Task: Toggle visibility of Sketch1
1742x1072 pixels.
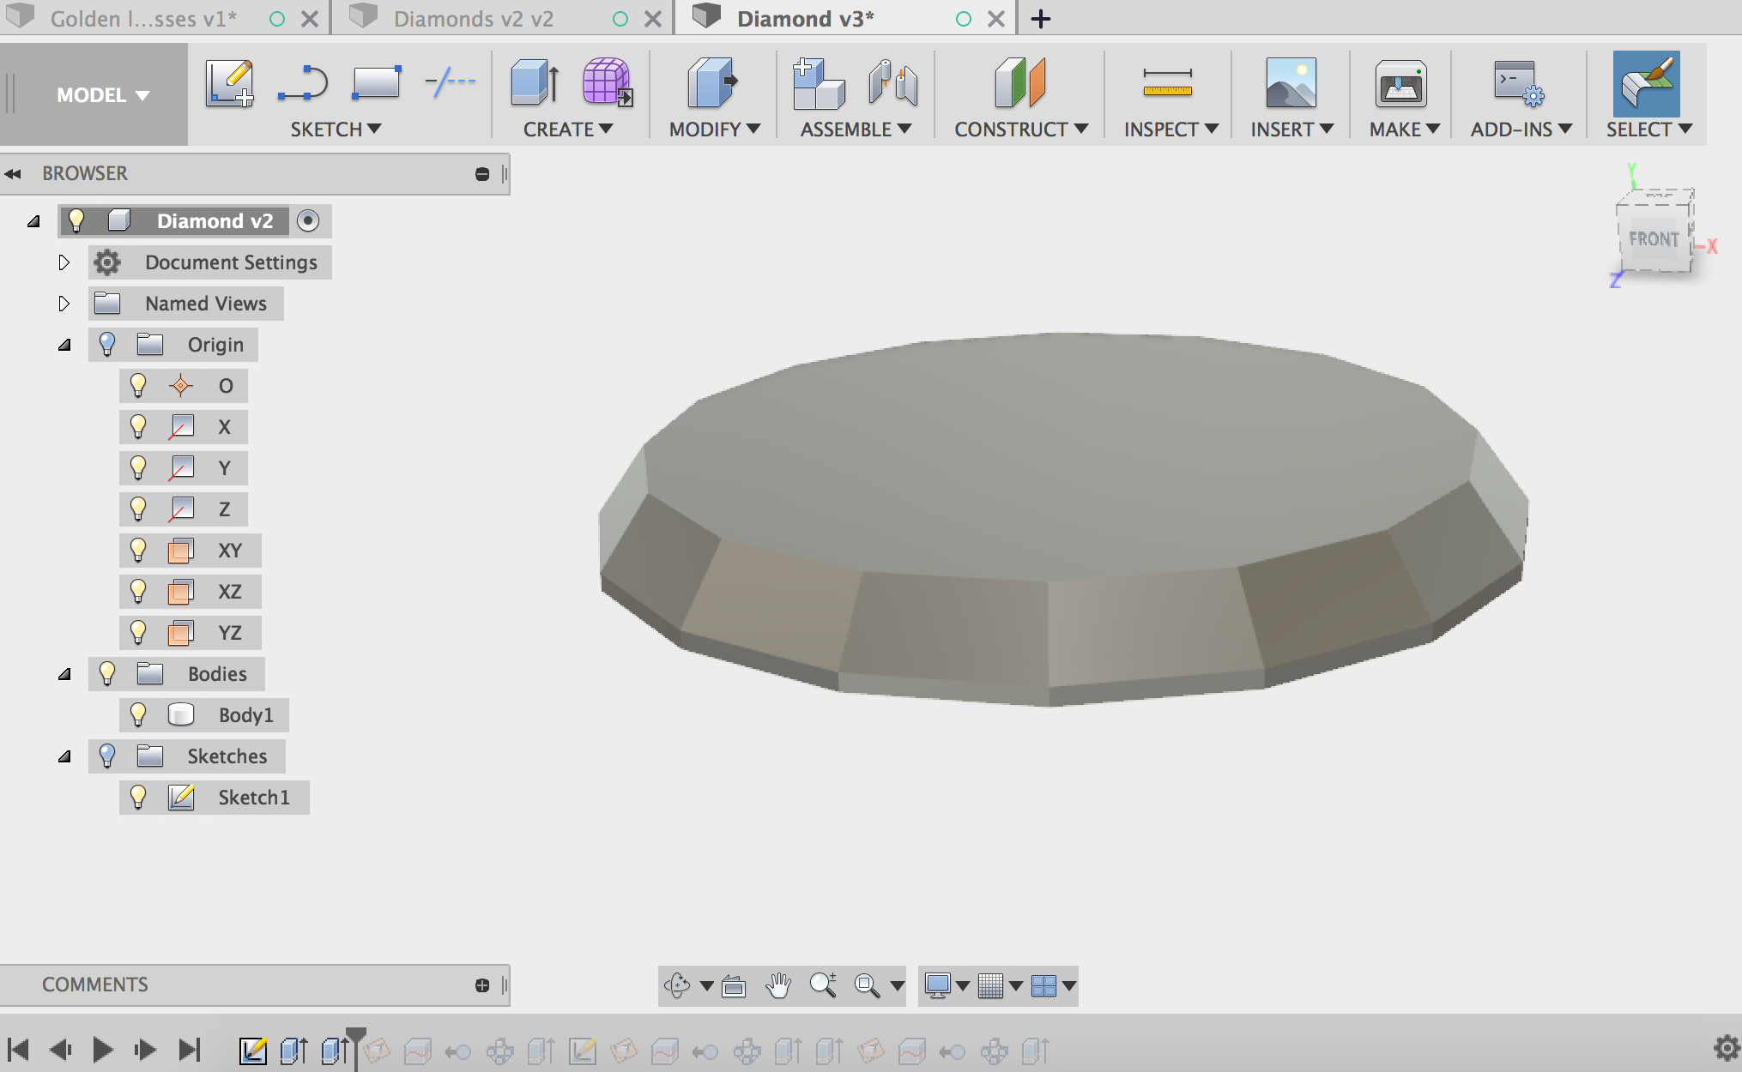Action: point(140,798)
